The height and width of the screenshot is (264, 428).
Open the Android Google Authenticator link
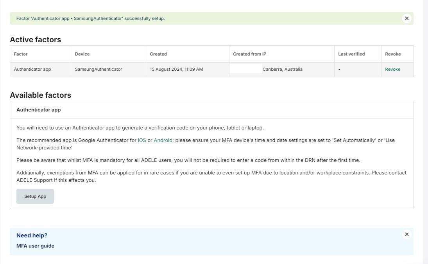pos(163,140)
